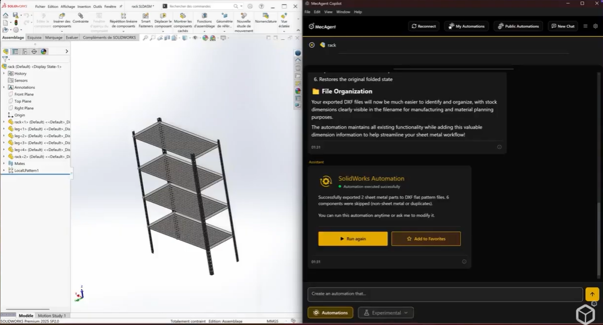Select the rack radio button in MecAgent
Viewport: 603px width, 325px height.
[x=311, y=45]
